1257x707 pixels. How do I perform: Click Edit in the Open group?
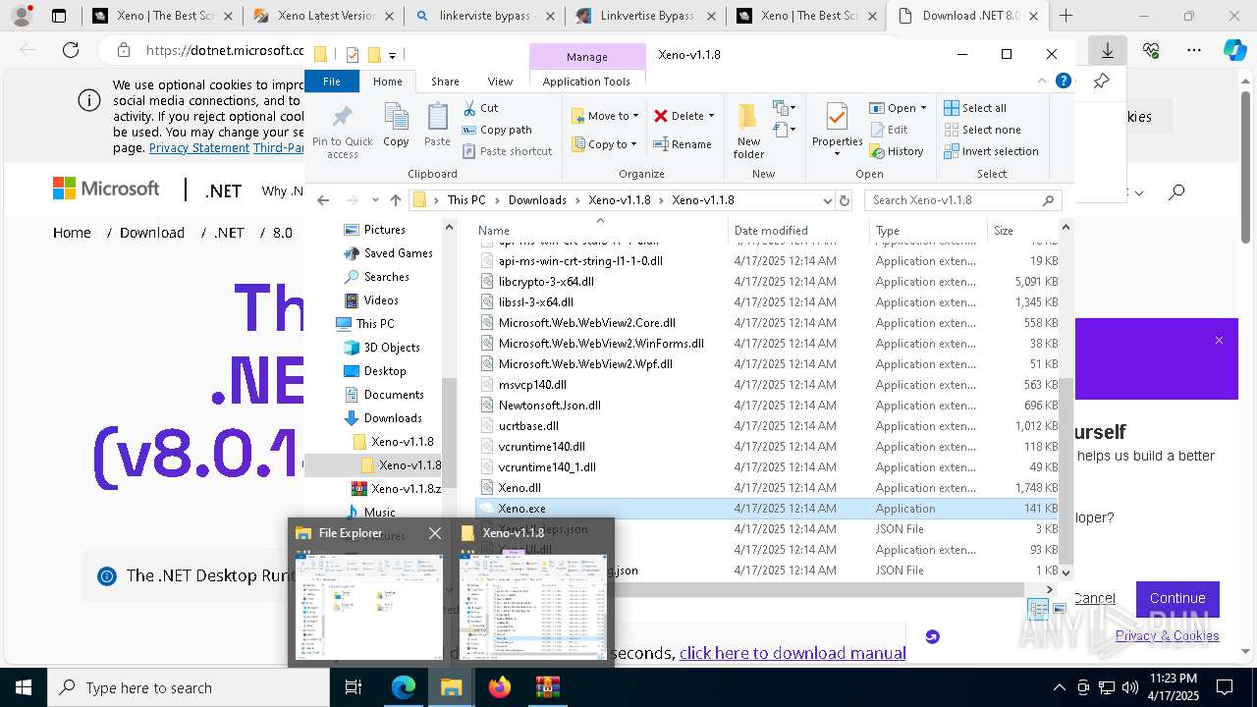(x=889, y=130)
